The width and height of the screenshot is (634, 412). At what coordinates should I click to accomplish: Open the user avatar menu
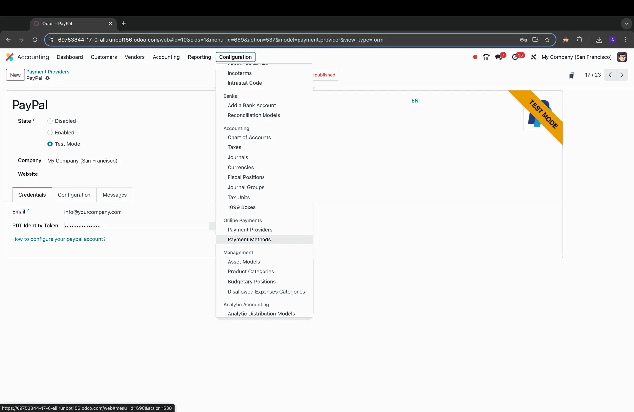tap(622, 57)
